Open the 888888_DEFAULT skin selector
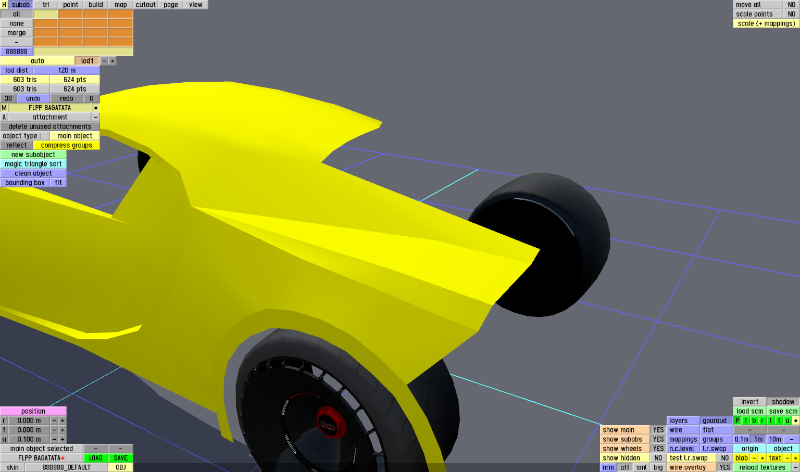This screenshot has width=800, height=472. (67, 467)
